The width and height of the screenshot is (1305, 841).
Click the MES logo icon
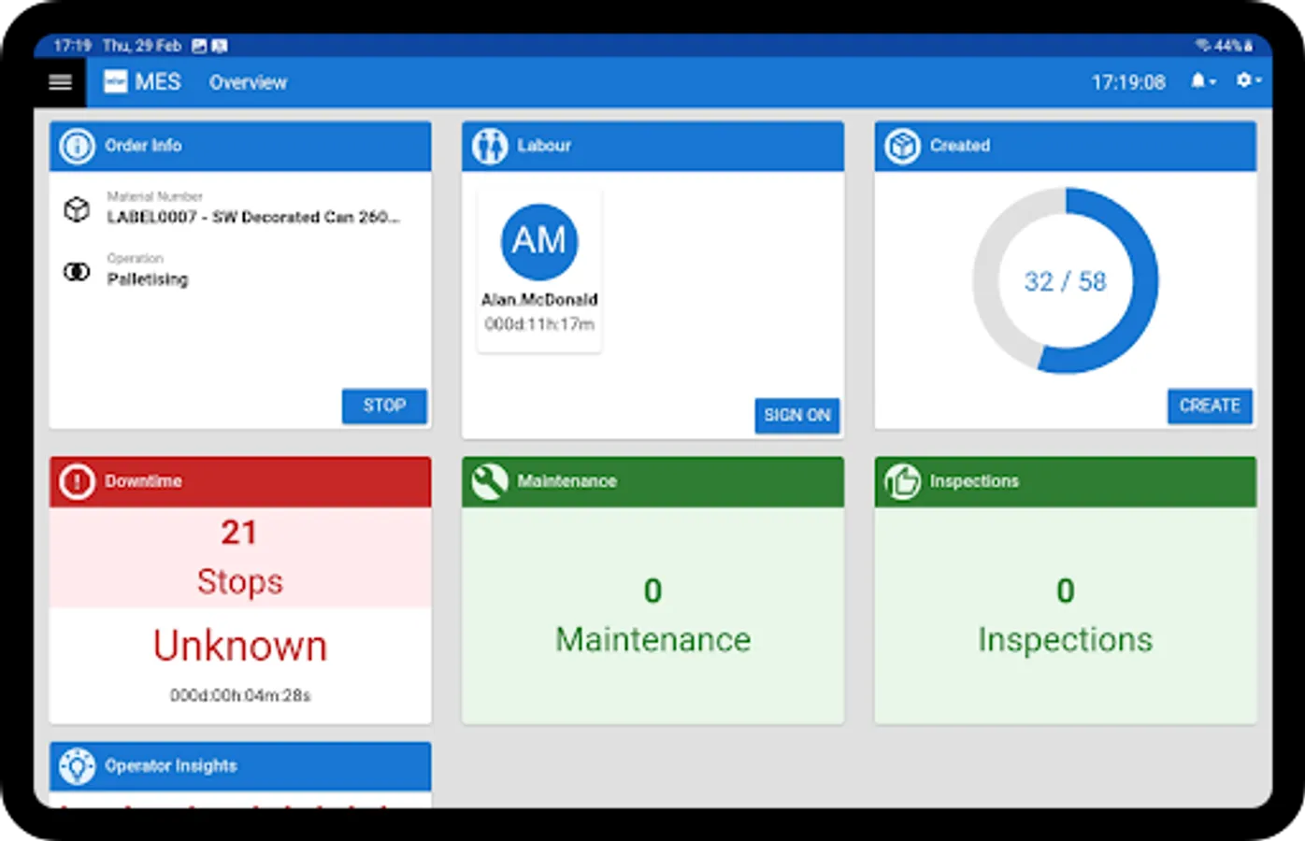[x=115, y=82]
